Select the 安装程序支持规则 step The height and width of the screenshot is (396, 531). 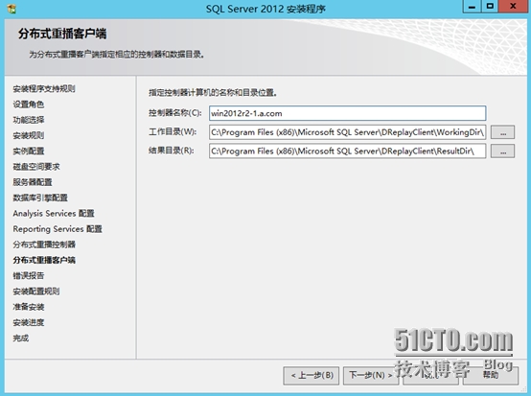pyautogui.click(x=44, y=89)
